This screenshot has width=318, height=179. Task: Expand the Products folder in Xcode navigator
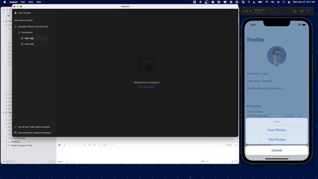click(6, 142)
